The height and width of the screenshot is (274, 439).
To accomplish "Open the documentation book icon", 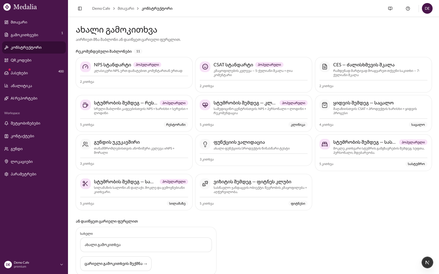I will [390, 9].
